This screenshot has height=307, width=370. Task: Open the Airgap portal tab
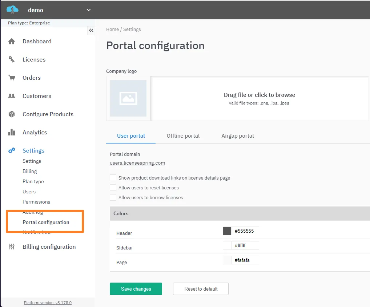pyautogui.click(x=237, y=135)
